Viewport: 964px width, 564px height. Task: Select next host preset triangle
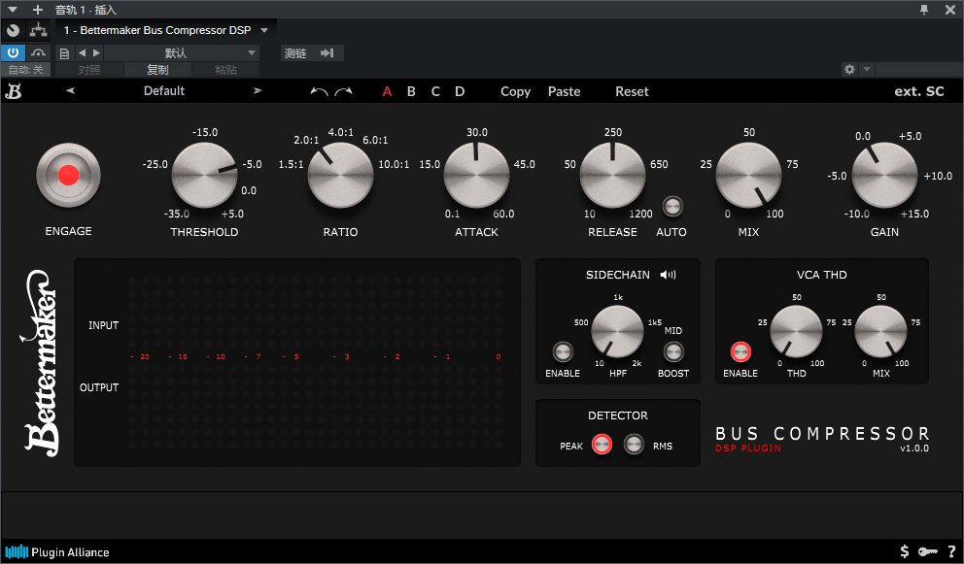click(x=96, y=52)
